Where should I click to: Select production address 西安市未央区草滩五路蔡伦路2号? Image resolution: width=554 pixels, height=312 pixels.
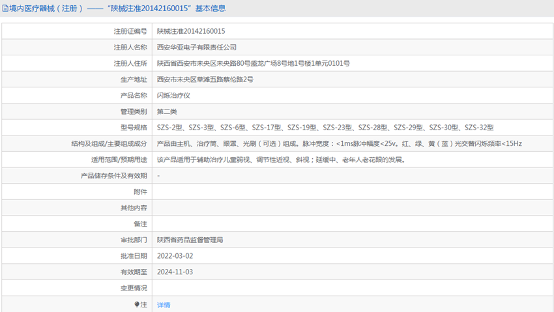(x=205, y=79)
